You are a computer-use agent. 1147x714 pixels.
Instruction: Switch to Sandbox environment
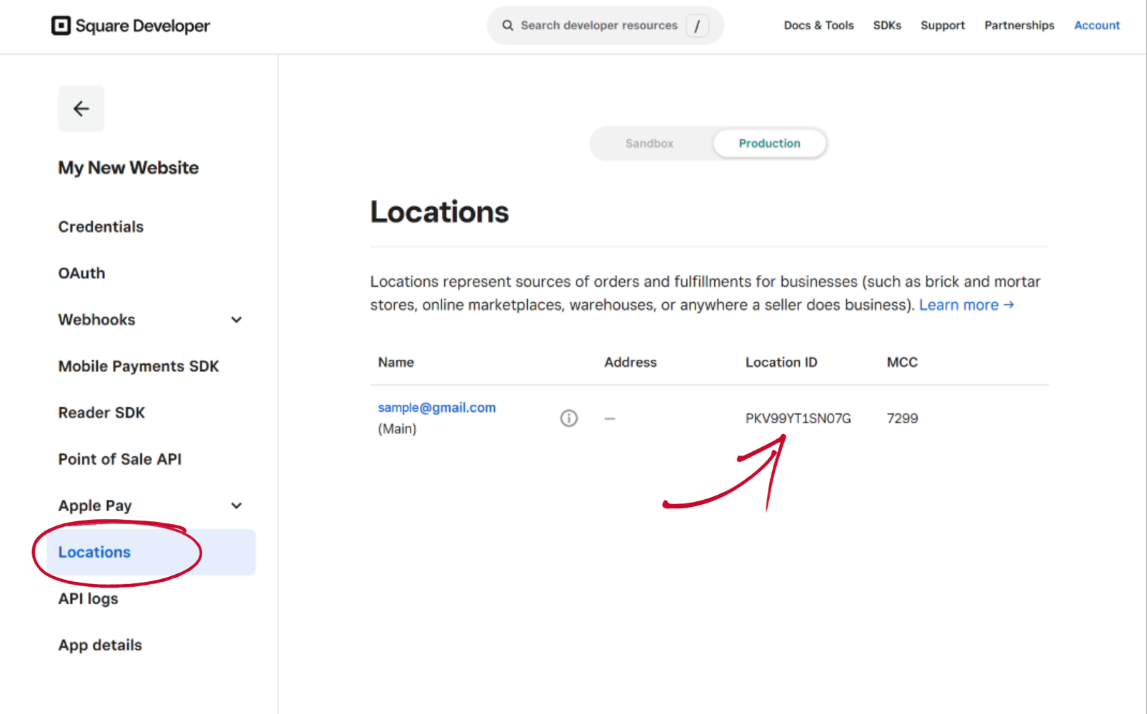649,144
